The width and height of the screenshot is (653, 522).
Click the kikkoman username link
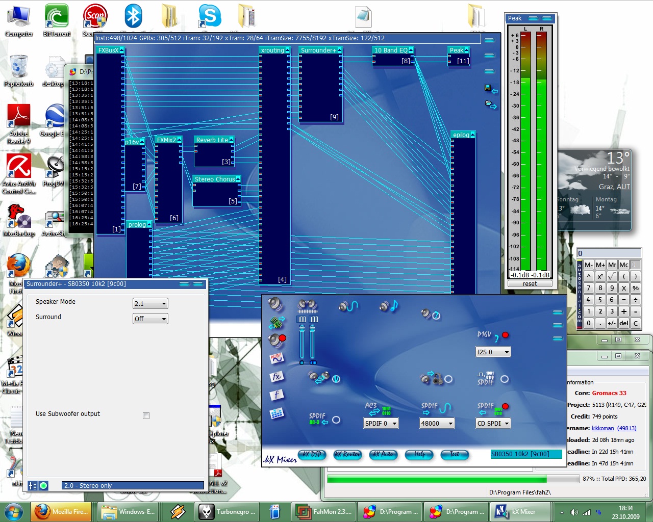[602, 428]
